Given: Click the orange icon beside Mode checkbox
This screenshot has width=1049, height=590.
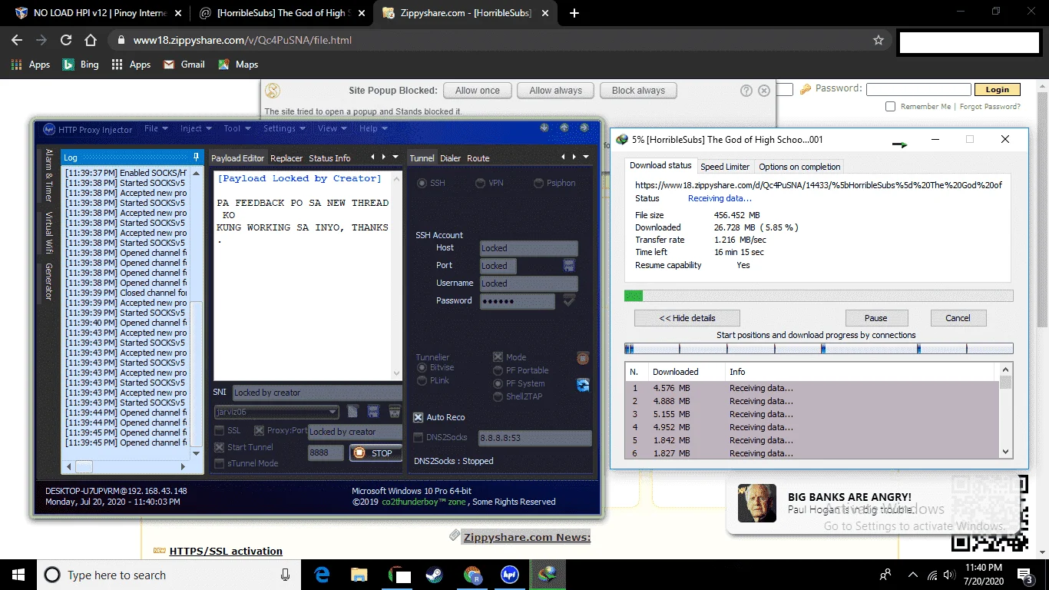Looking at the screenshot, I should click(583, 358).
